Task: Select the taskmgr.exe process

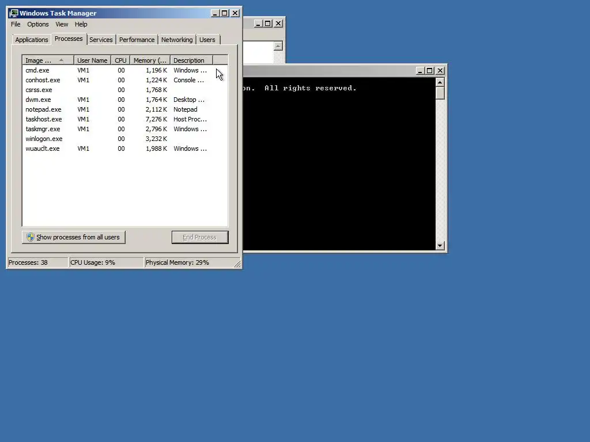Action: (x=125, y=129)
